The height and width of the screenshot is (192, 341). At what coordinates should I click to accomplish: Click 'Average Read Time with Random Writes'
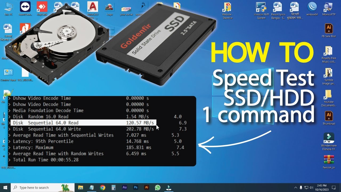coord(58,153)
